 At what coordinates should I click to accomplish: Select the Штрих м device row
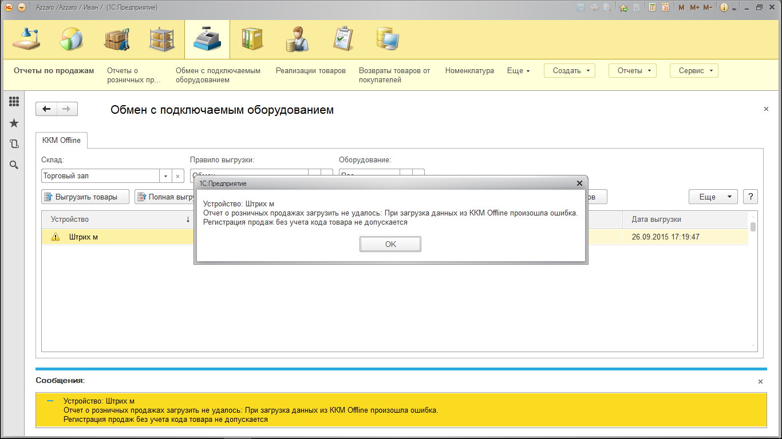point(84,237)
